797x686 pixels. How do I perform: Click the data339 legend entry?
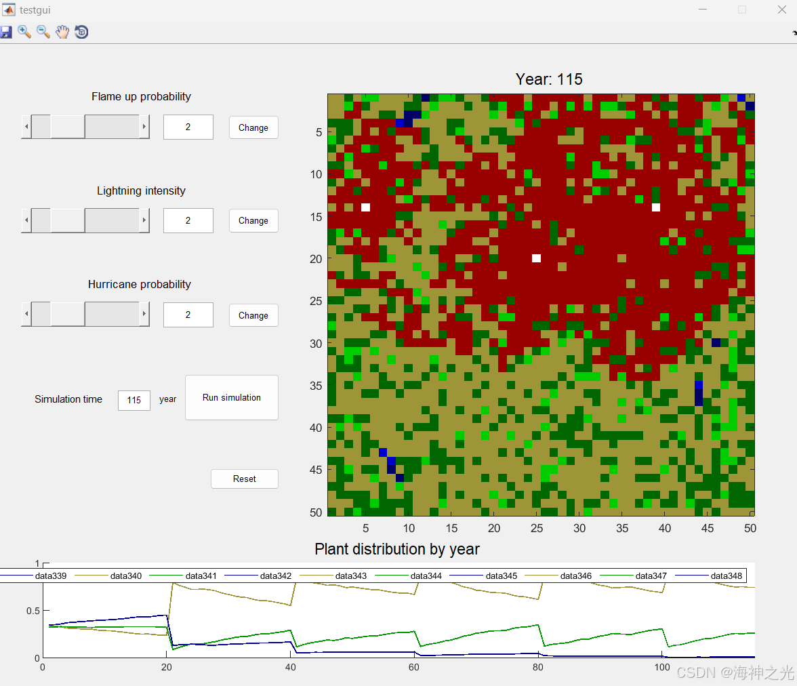coord(34,576)
